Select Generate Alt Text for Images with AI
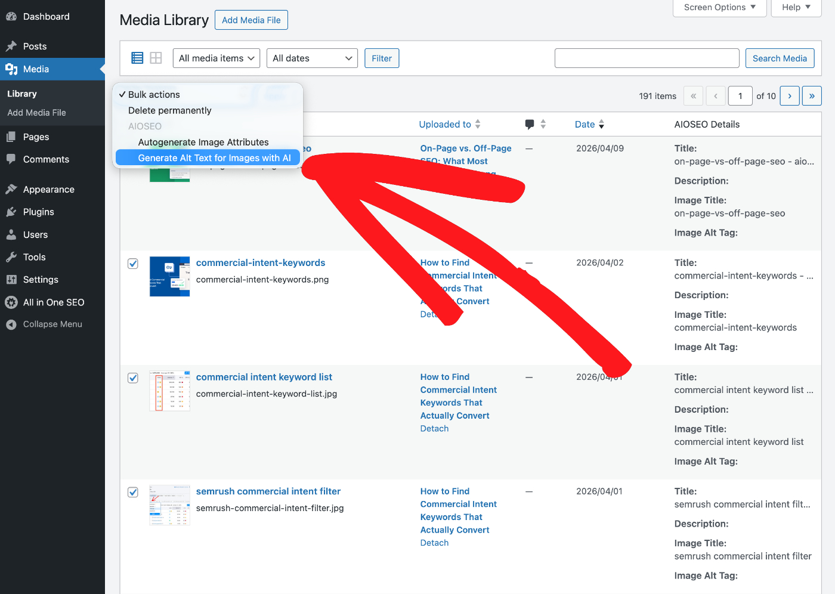Screen dimensions: 835x594 214,158
